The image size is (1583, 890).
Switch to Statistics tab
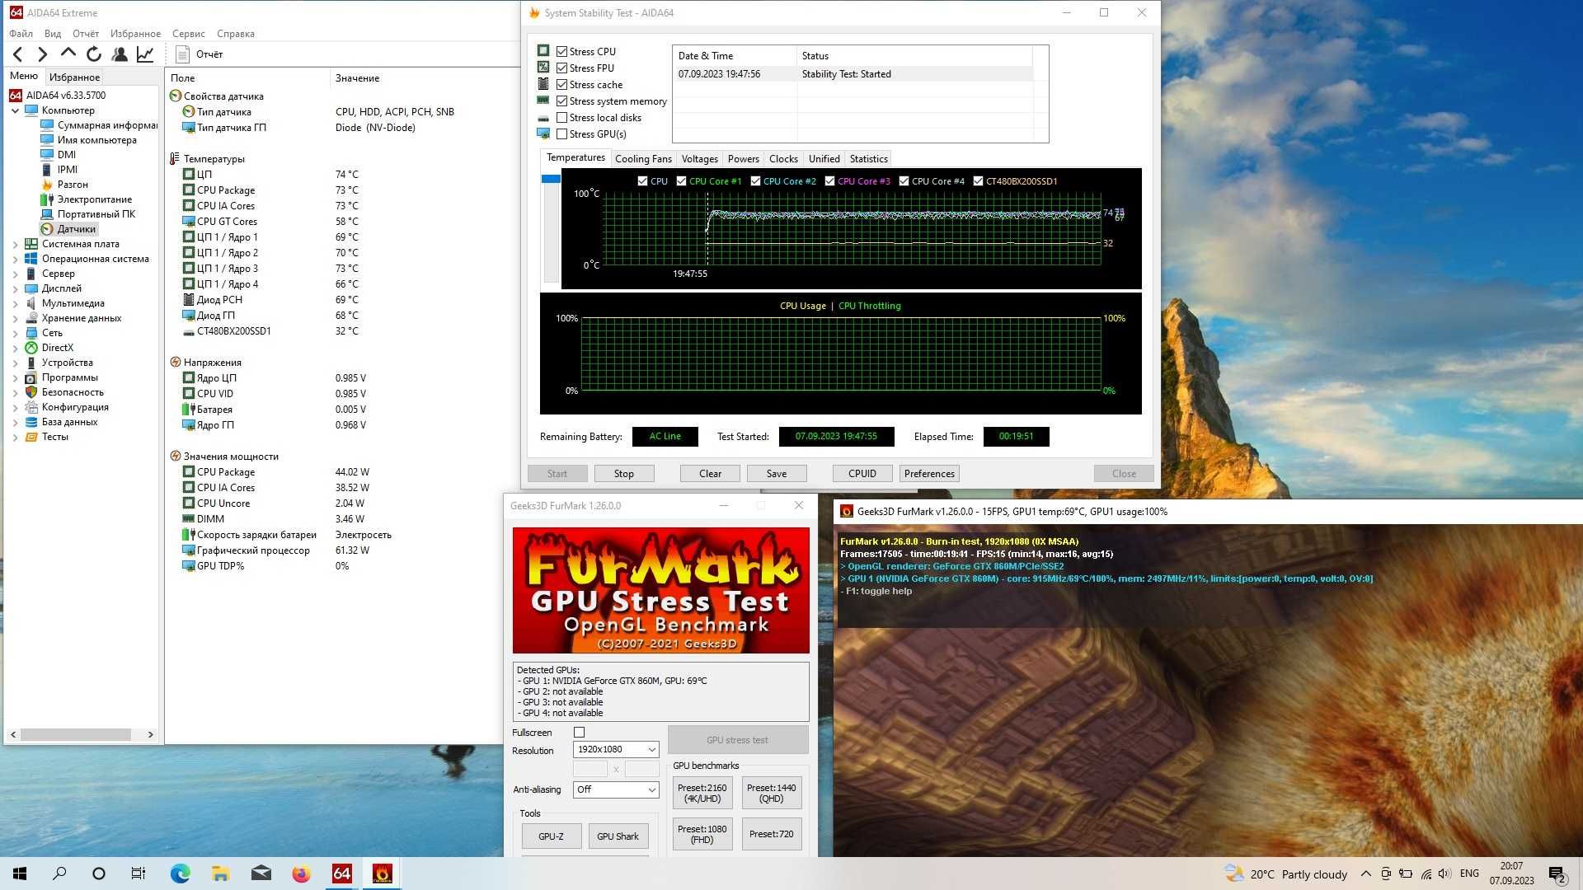[868, 159]
